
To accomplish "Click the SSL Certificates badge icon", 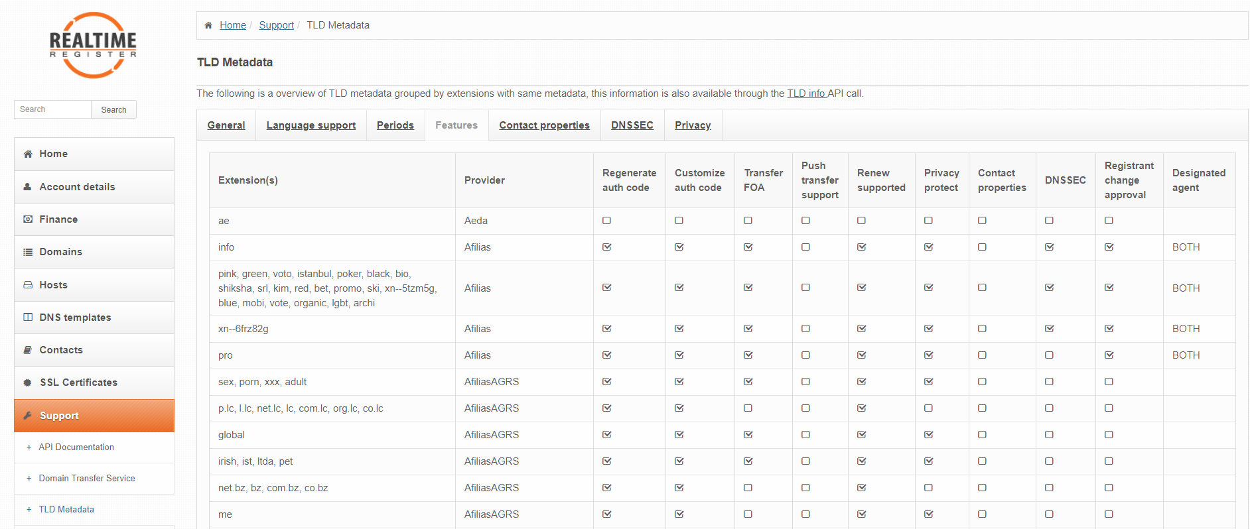I will coord(28,382).
